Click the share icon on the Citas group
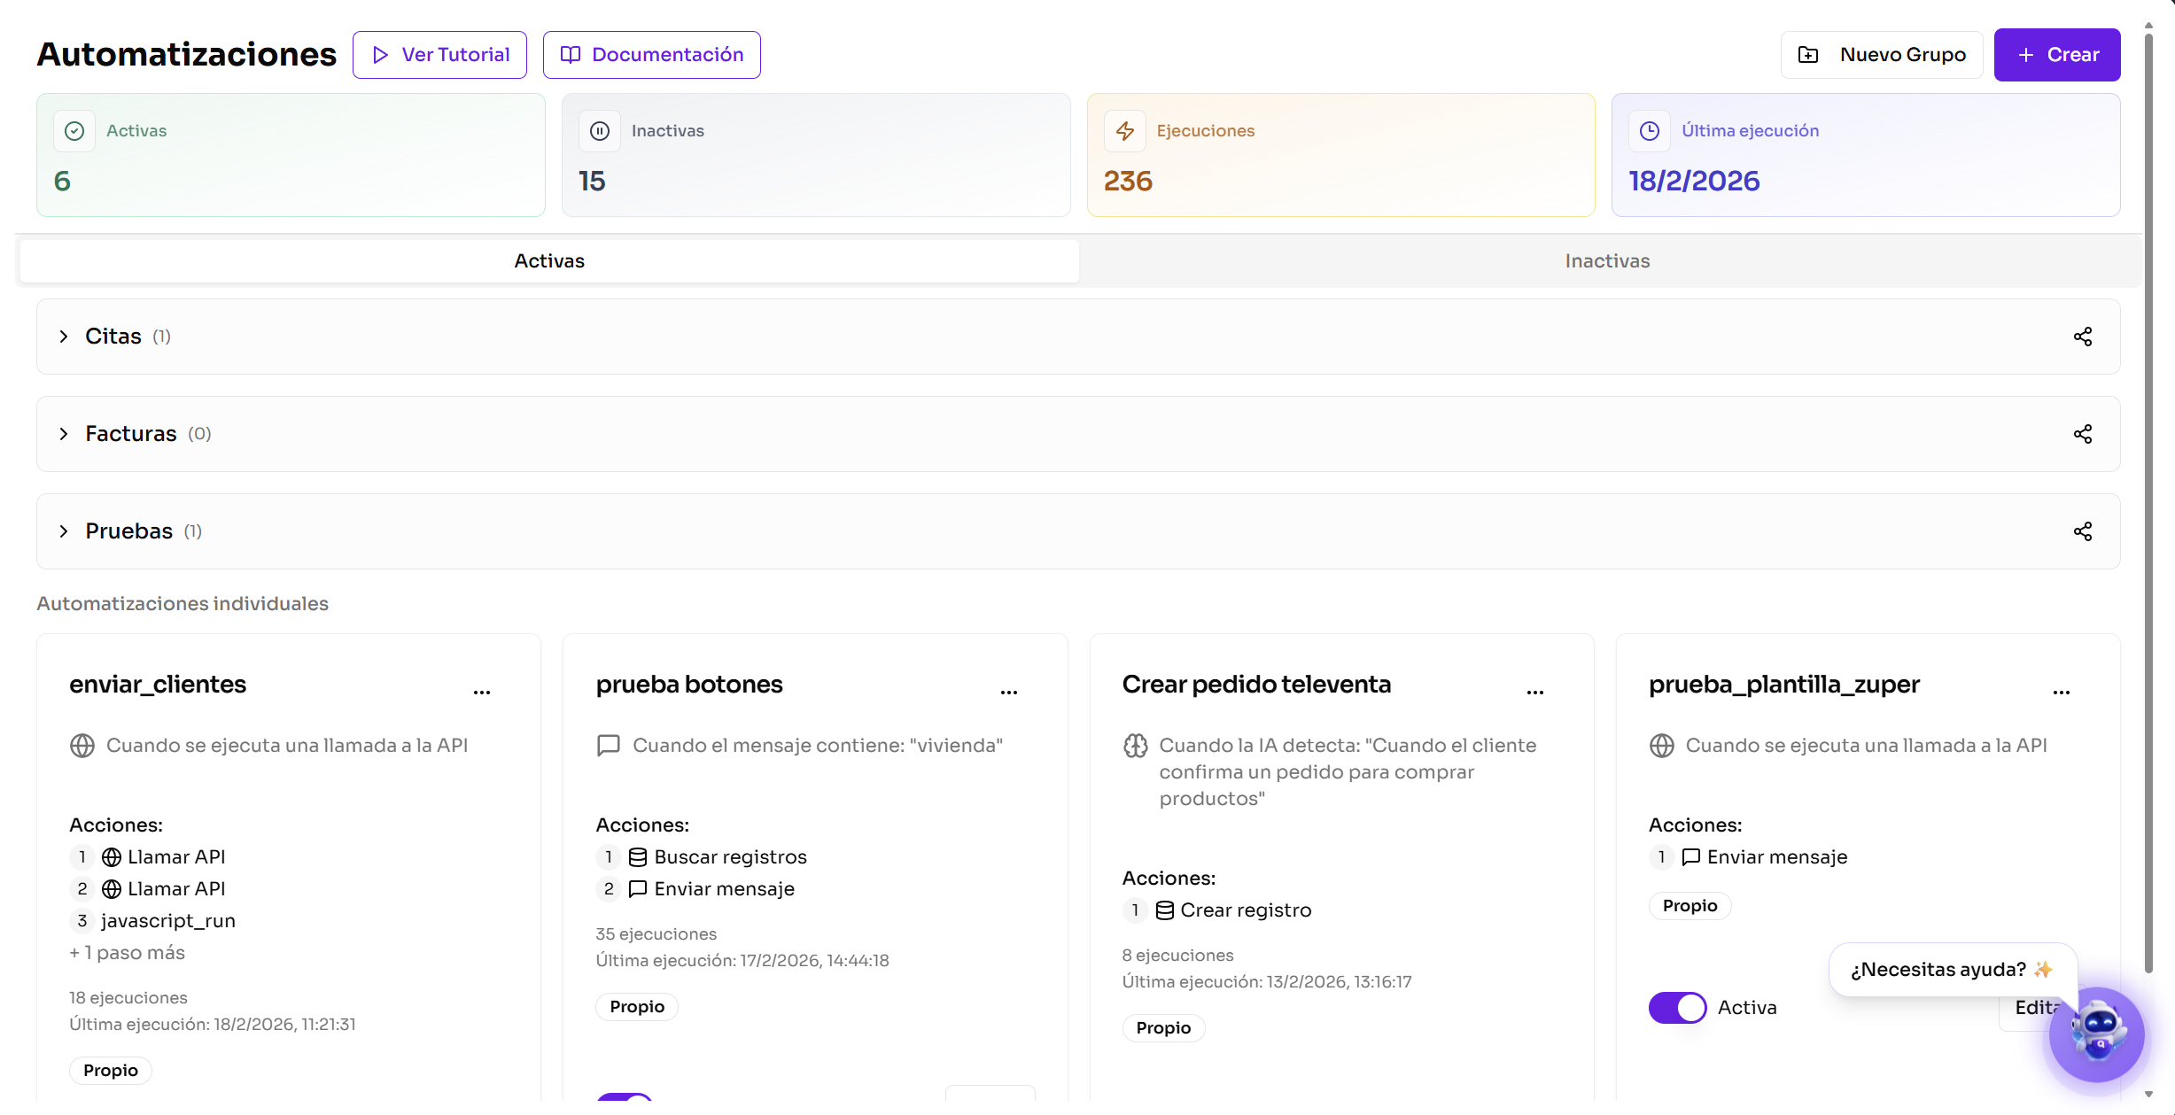Viewport: 2175px width, 1115px height. click(2082, 337)
